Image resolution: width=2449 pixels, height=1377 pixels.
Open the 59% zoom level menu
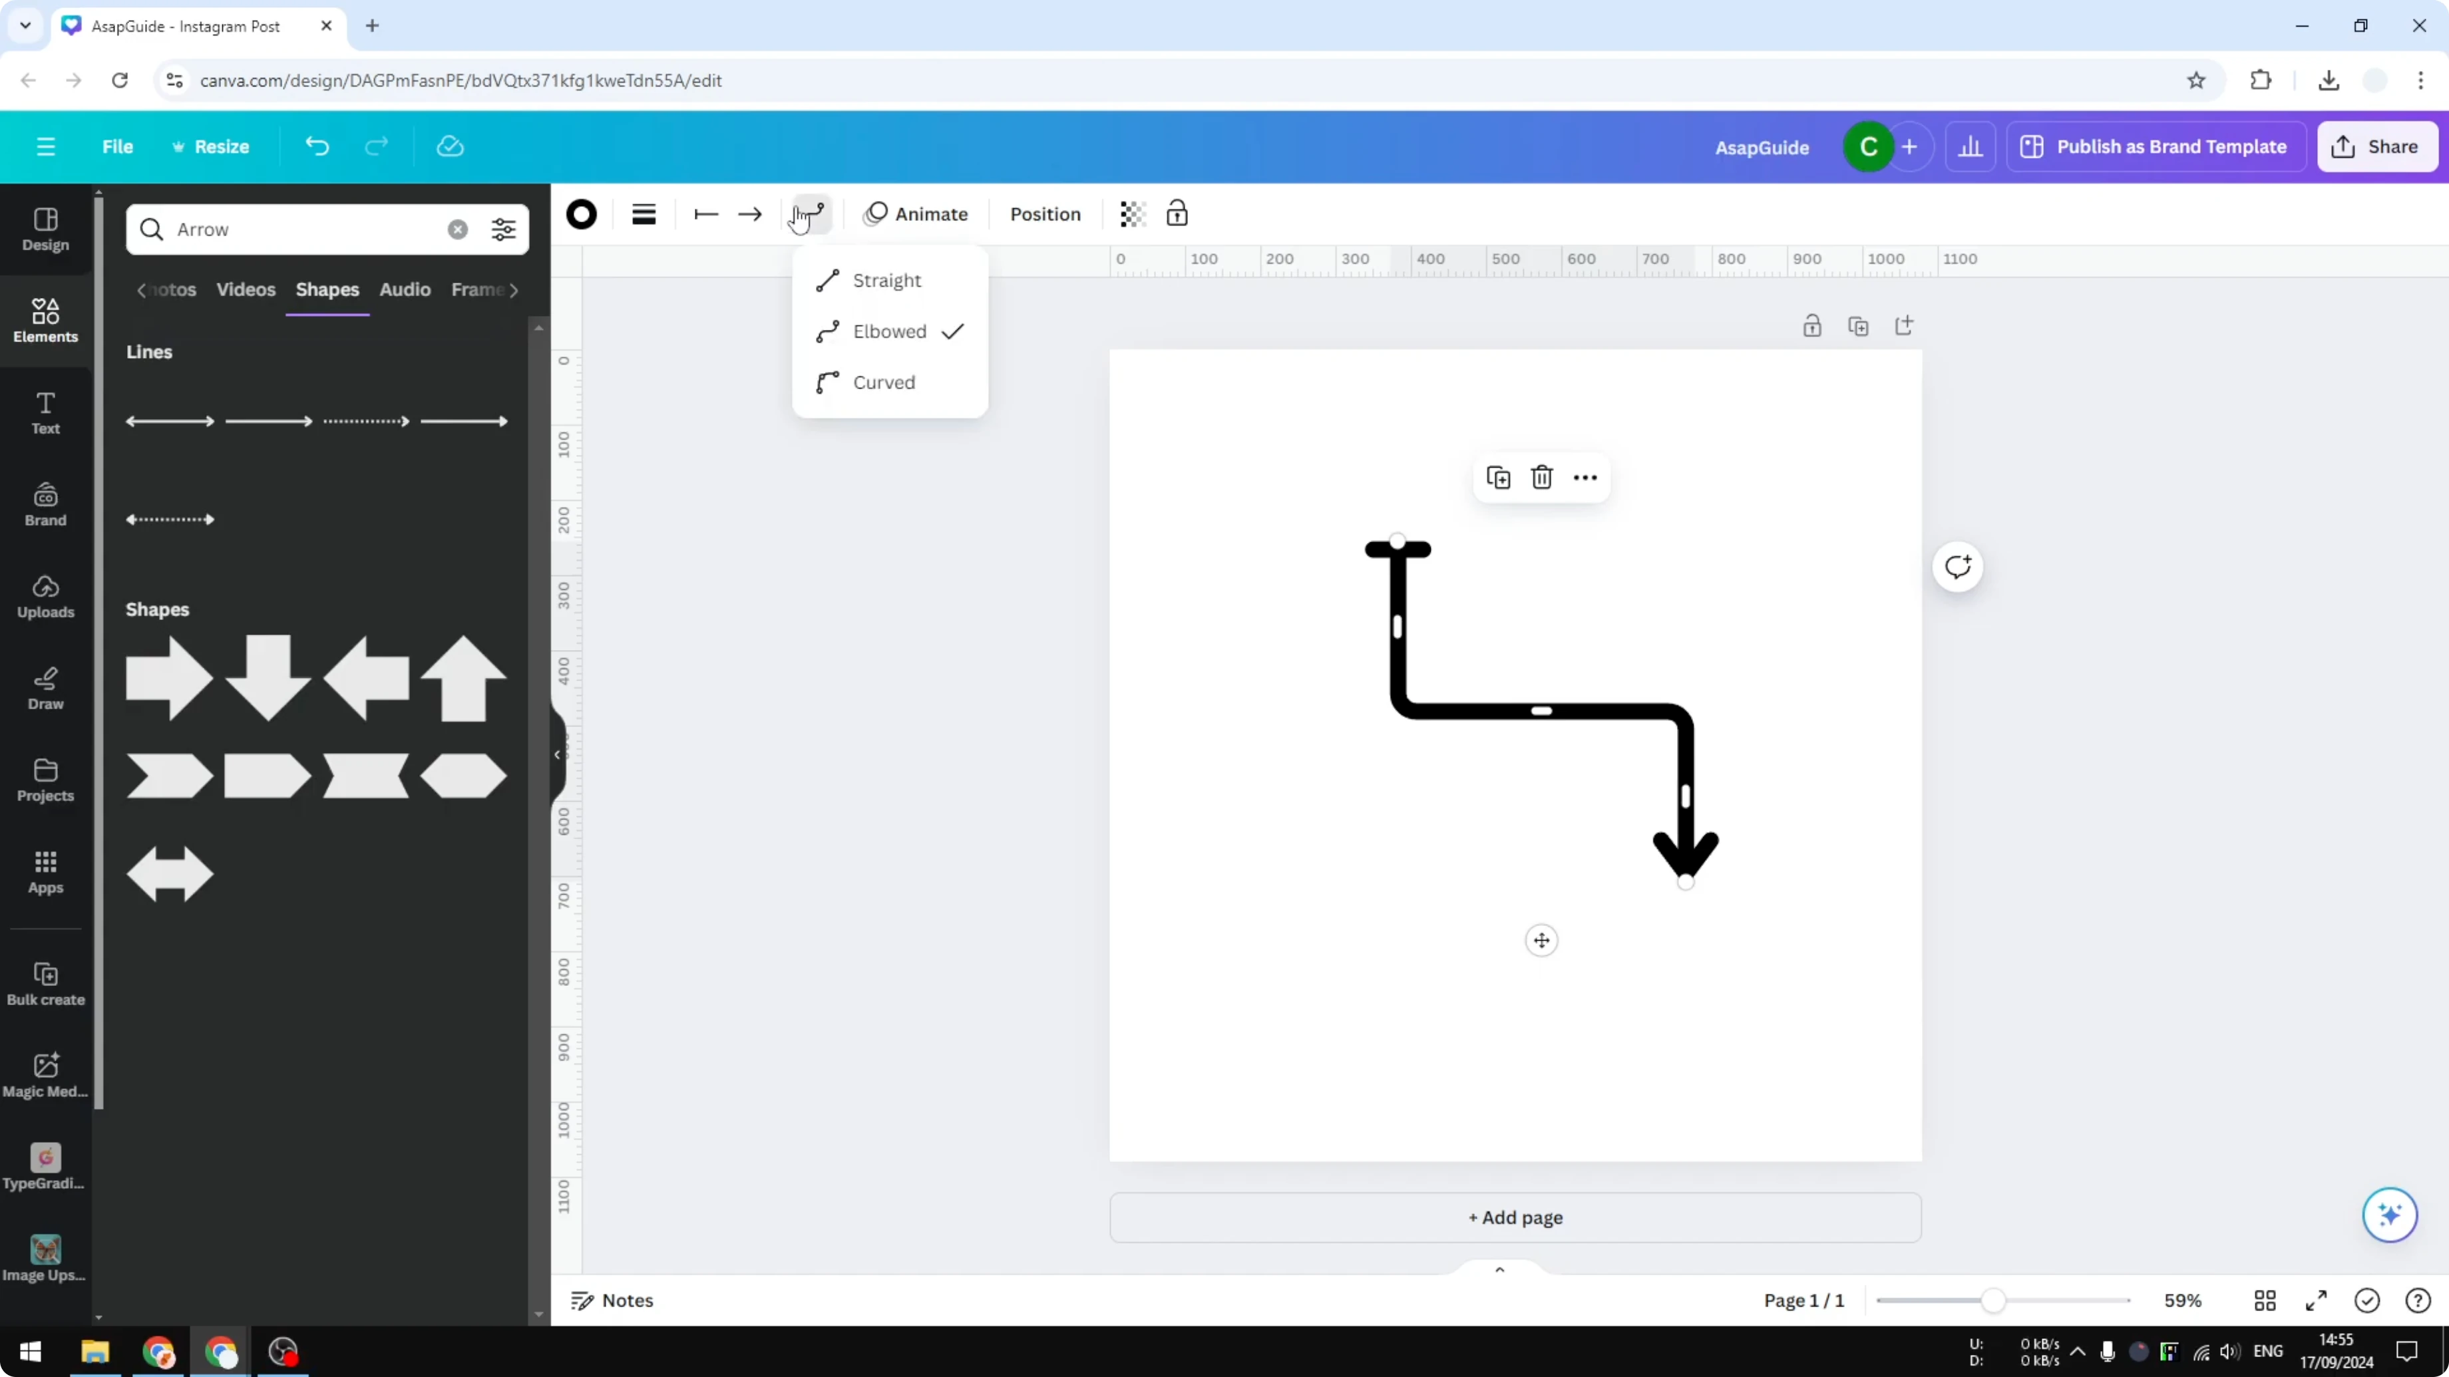[x=2183, y=1301]
